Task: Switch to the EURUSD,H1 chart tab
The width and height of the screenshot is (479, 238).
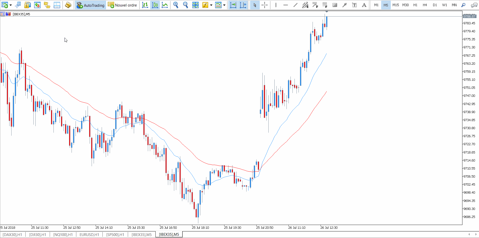Action: click(89, 234)
